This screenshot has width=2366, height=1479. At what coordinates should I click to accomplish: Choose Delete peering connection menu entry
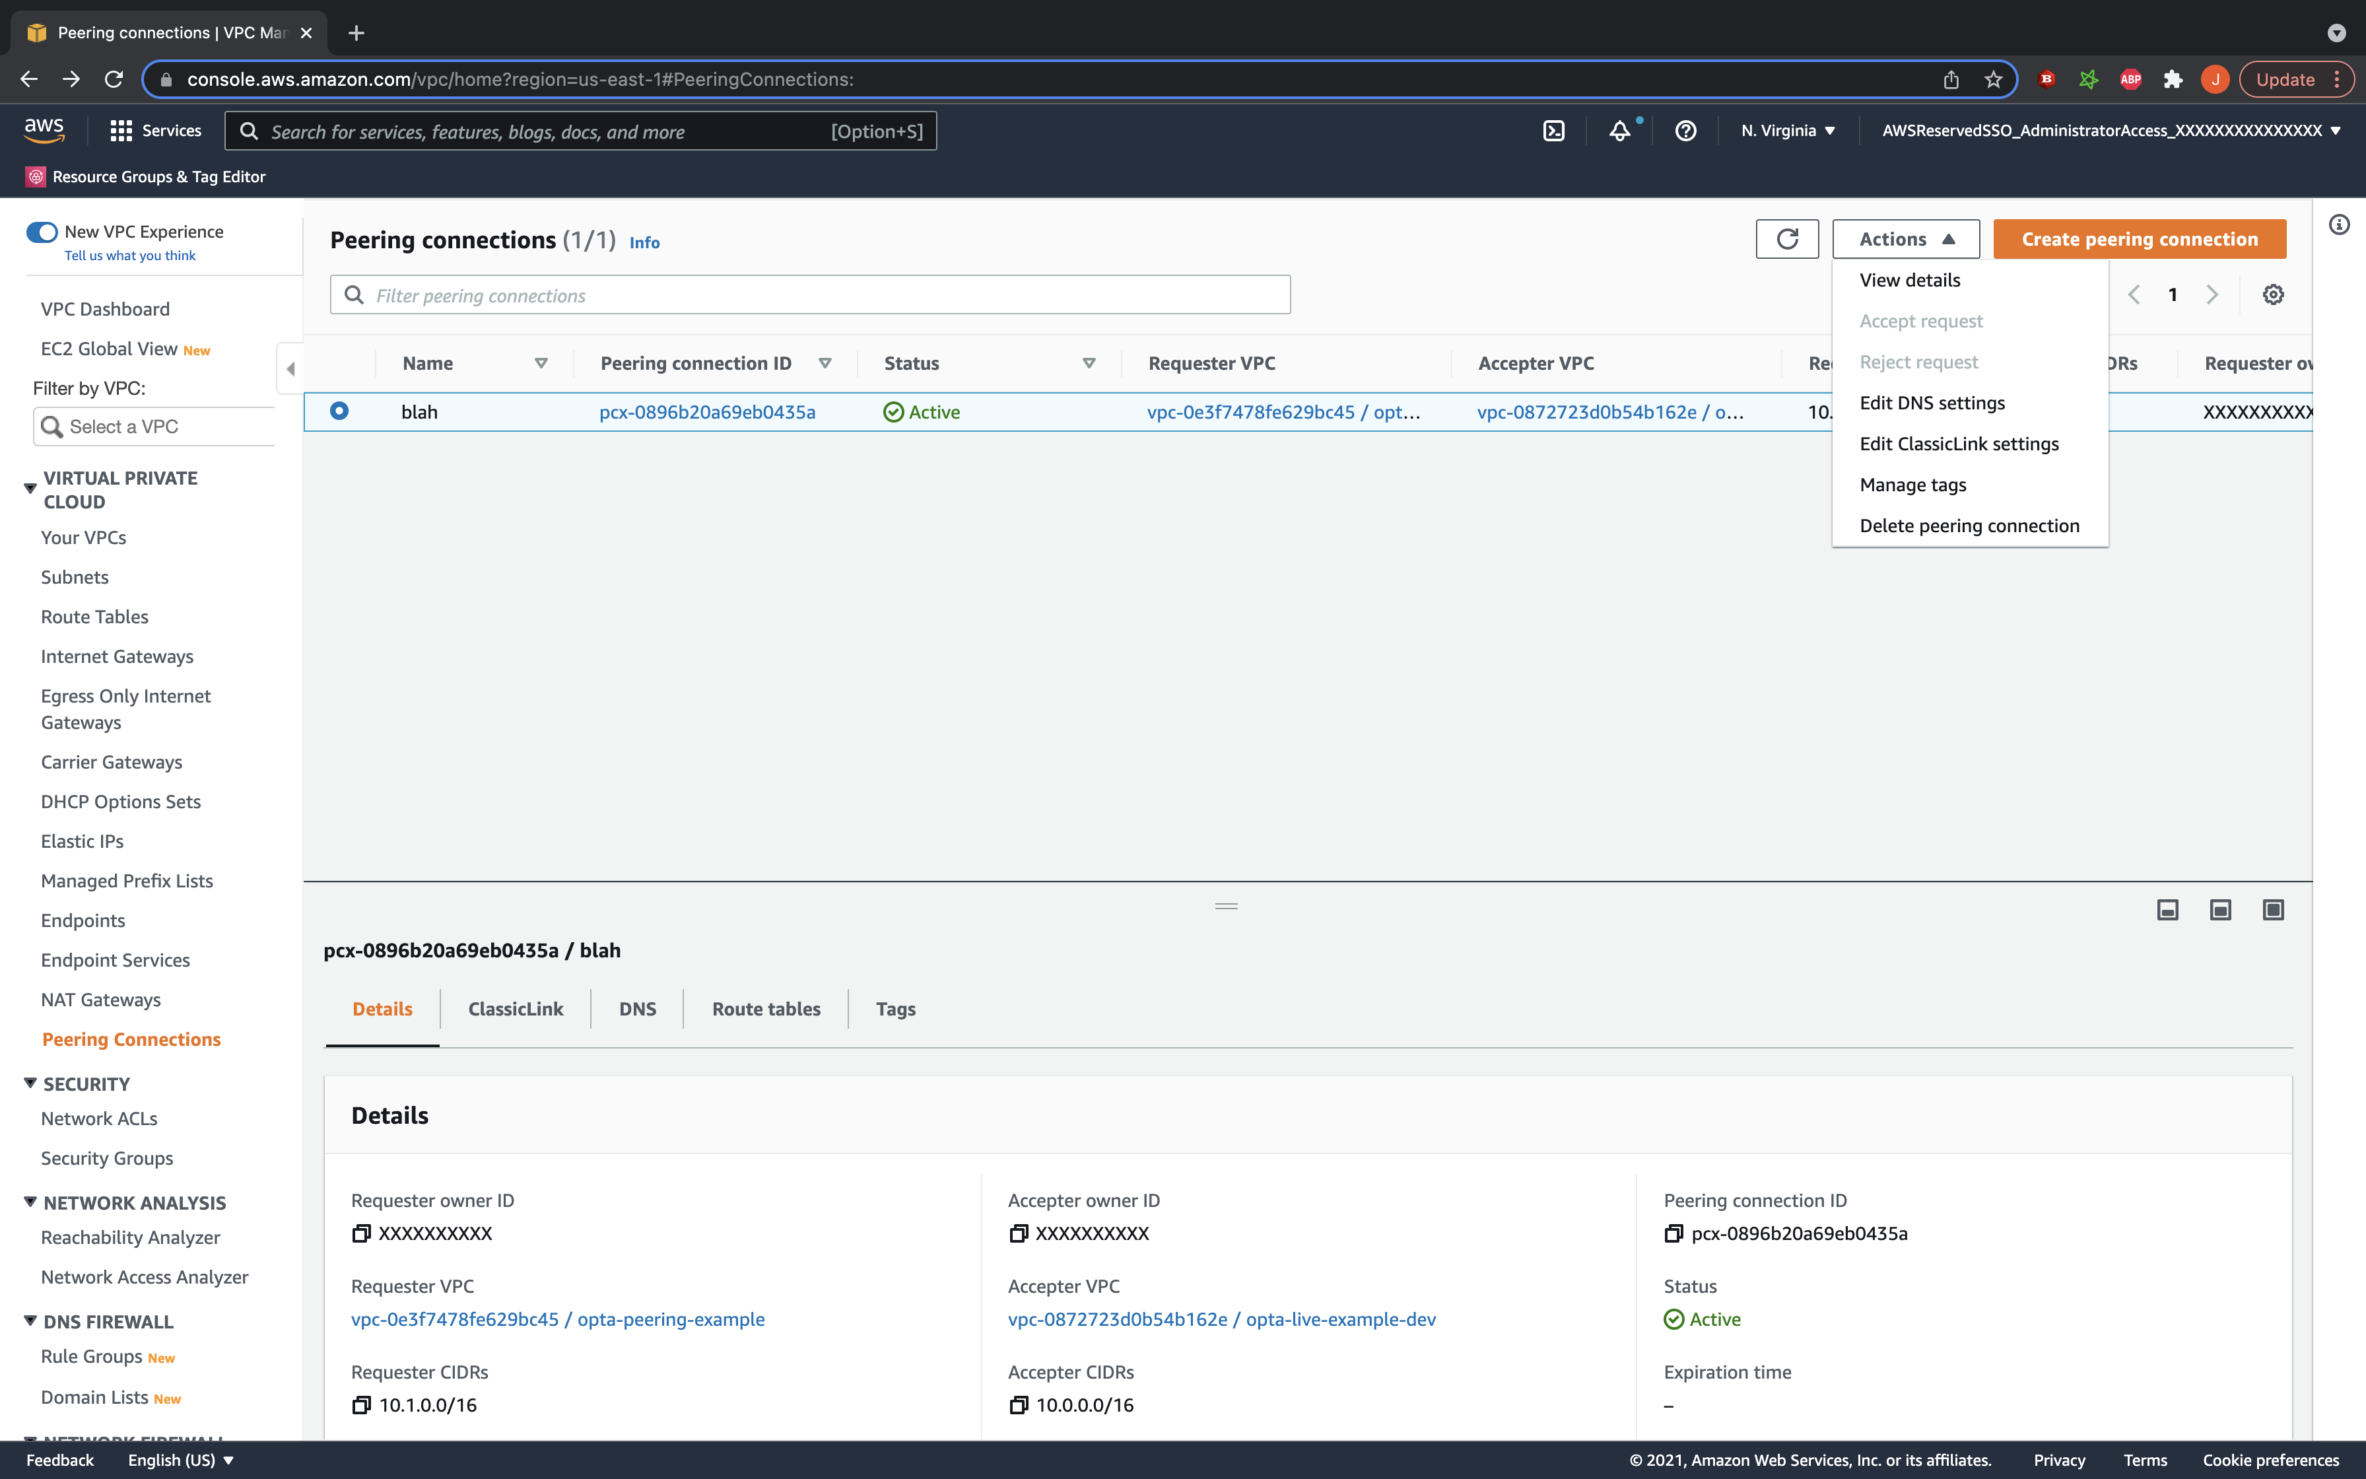[1969, 526]
